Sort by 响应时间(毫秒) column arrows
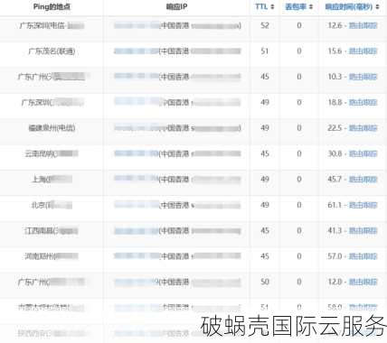 click(x=377, y=6)
